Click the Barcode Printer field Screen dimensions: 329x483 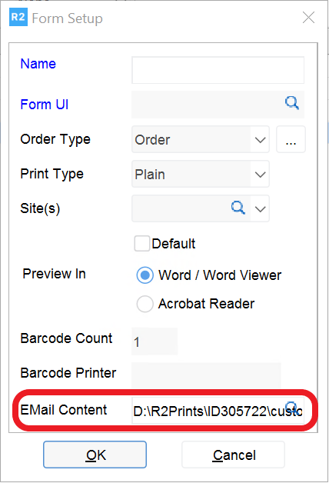(206, 375)
